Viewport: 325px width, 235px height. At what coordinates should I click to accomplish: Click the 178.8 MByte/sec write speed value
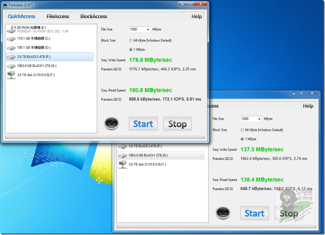pos(150,60)
